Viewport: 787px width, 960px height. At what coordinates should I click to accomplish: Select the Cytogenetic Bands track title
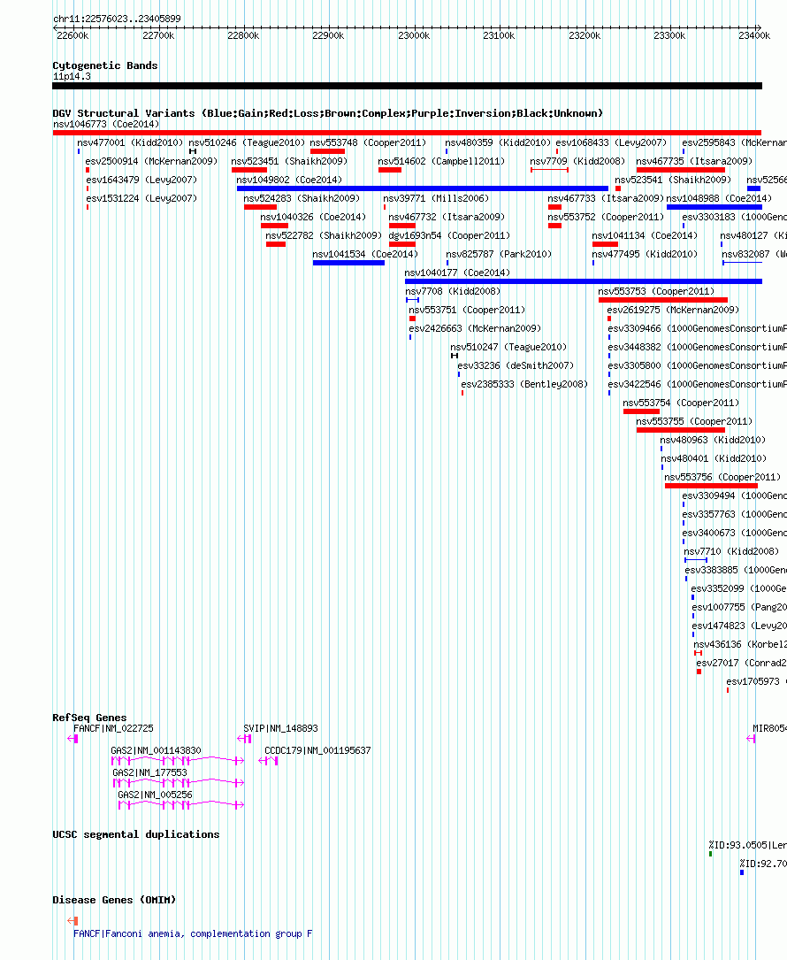105,65
